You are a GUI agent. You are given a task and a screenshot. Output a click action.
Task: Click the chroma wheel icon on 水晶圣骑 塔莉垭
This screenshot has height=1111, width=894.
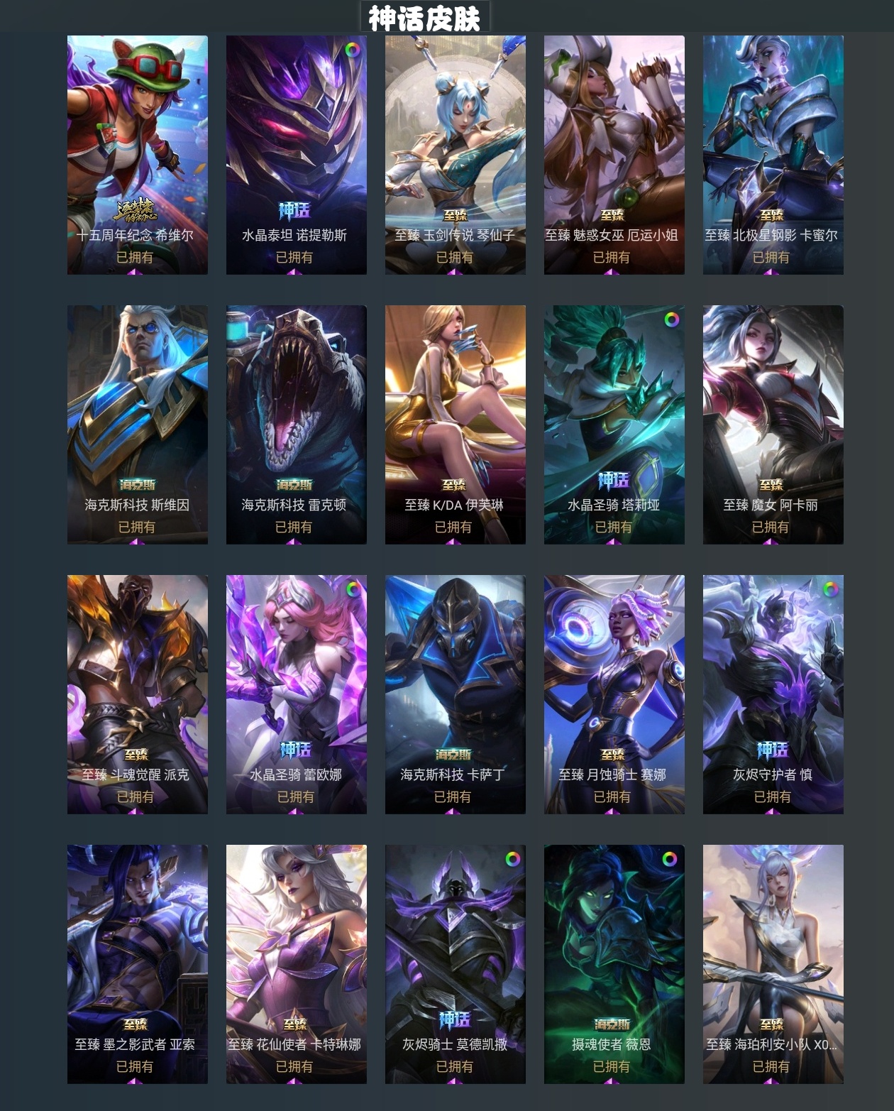coord(671,319)
